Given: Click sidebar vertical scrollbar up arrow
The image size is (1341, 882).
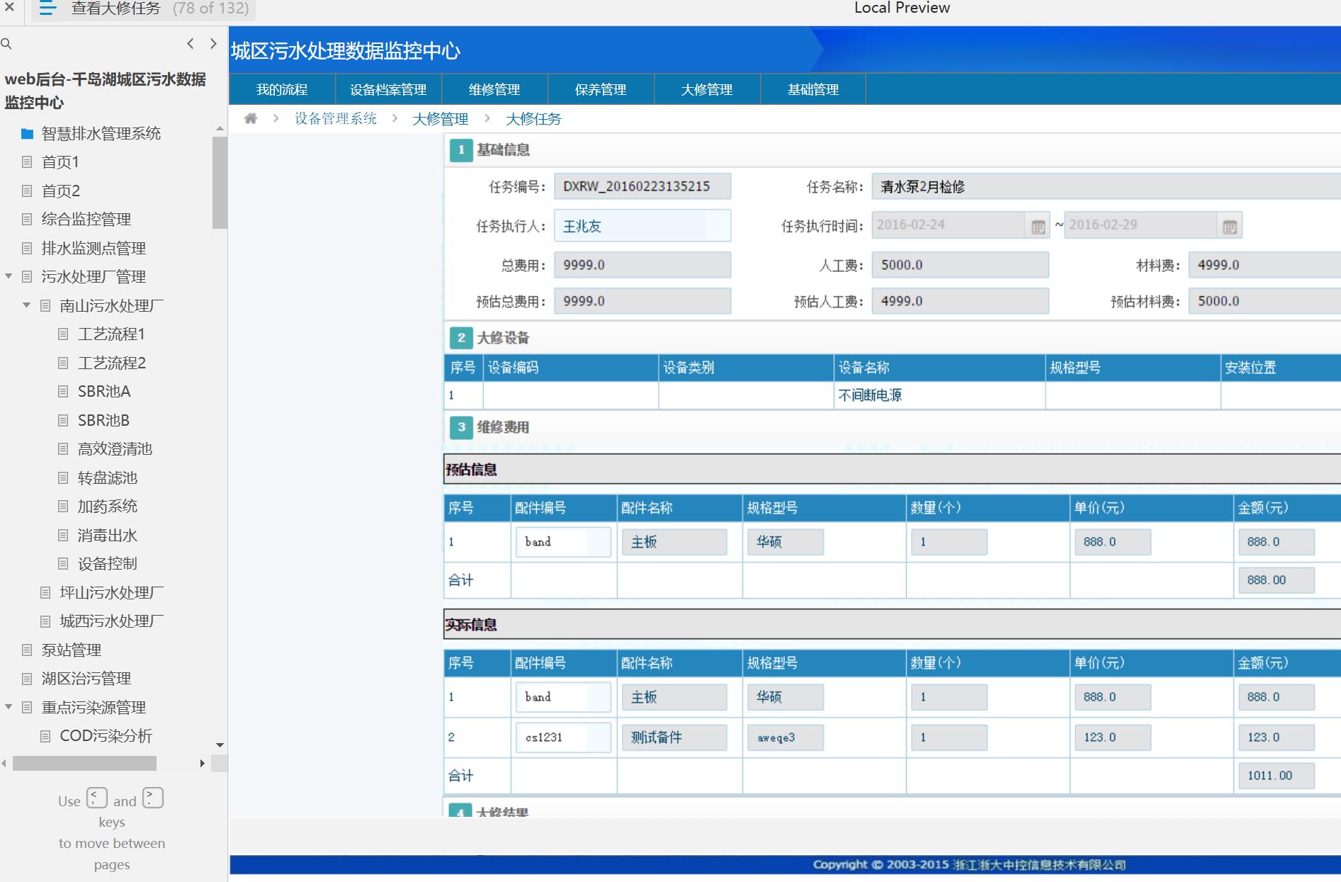Looking at the screenshot, I should (x=220, y=129).
